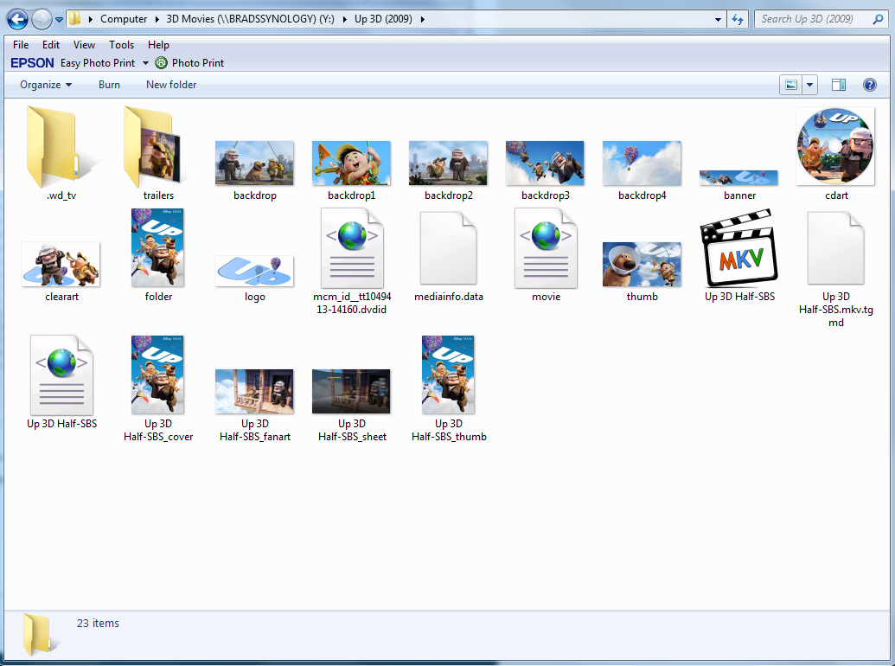Click Up 3D (2009) breadcrumb segment
Image resolution: width=895 pixels, height=666 pixels.
coord(383,19)
